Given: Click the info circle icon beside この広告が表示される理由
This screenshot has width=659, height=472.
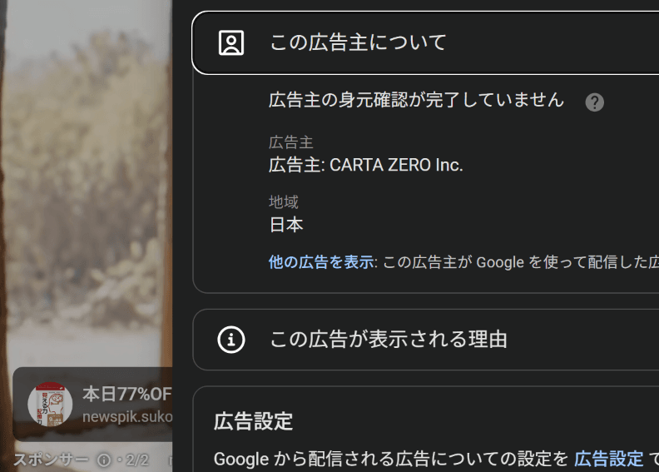Looking at the screenshot, I should tap(231, 340).
